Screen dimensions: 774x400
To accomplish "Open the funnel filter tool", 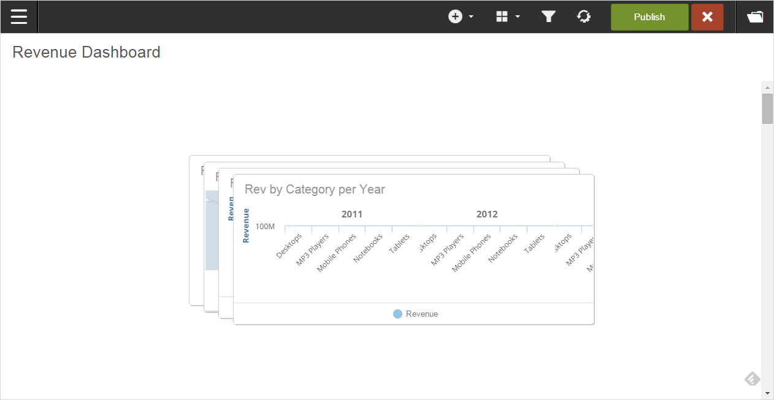I will tap(548, 17).
